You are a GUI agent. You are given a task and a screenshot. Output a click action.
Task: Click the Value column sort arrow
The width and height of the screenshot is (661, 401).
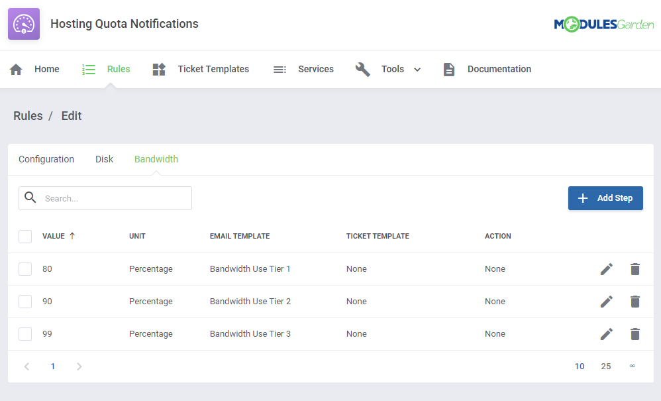tap(72, 236)
